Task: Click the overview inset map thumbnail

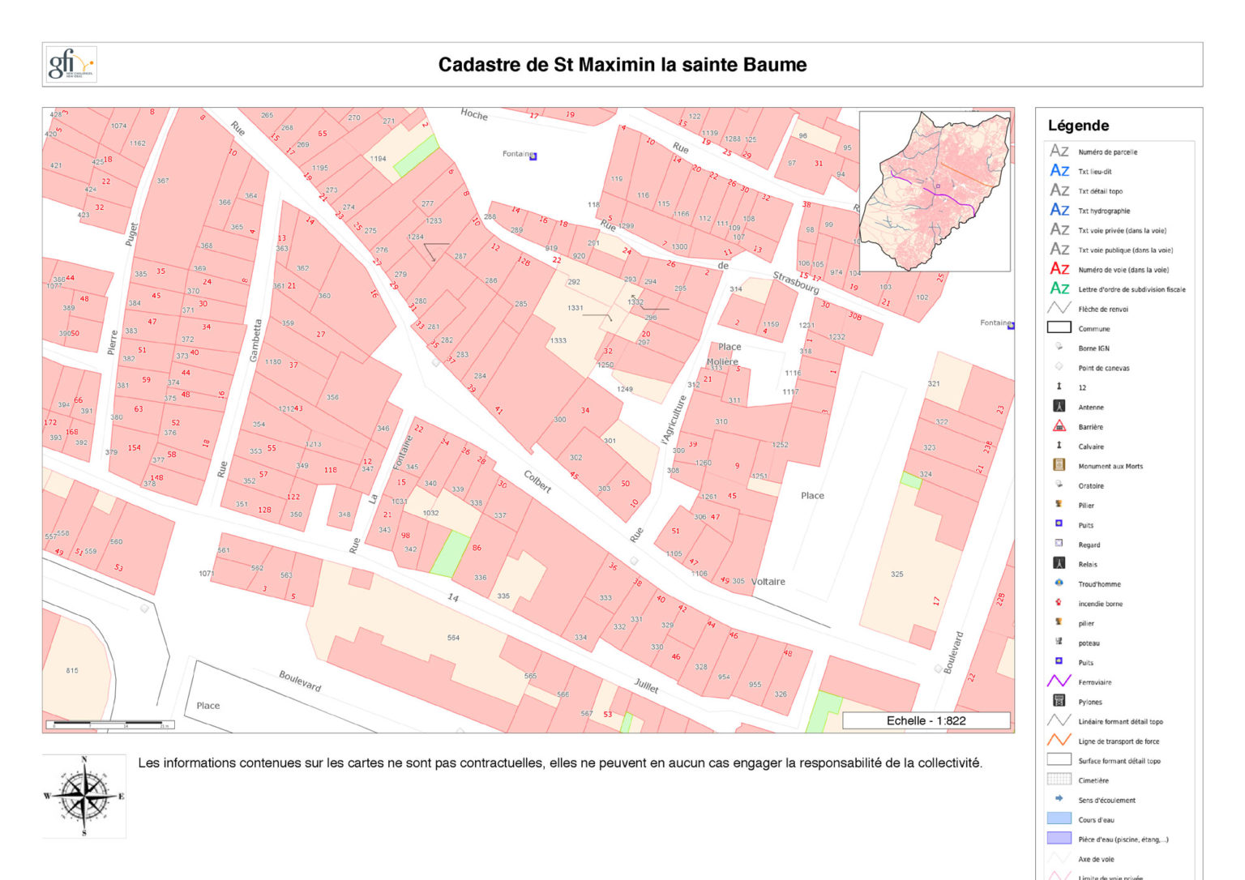Action: tap(935, 191)
